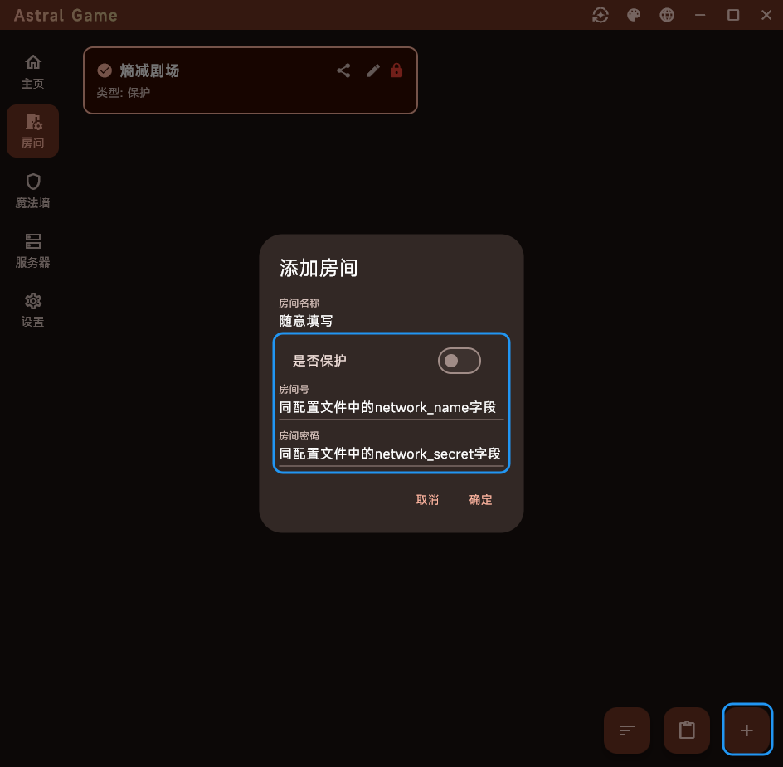This screenshot has height=767, width=783.
Task: Click the clipboard paste button
Action: (687, 730)
